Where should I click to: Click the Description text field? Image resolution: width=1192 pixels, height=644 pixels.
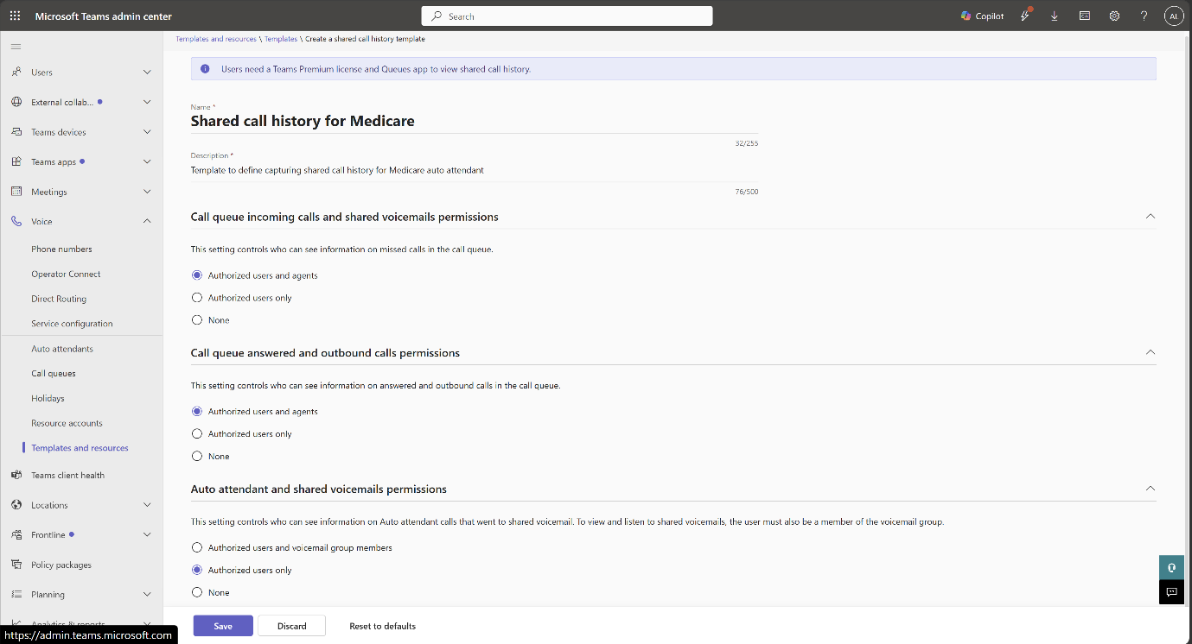click(475, 171)
